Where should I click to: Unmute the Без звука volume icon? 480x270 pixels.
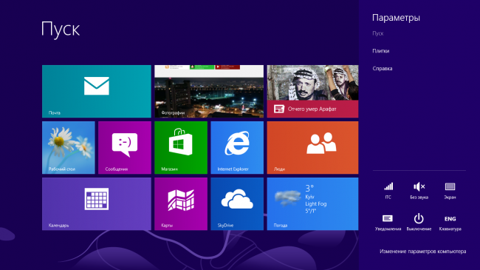(419, 190)
